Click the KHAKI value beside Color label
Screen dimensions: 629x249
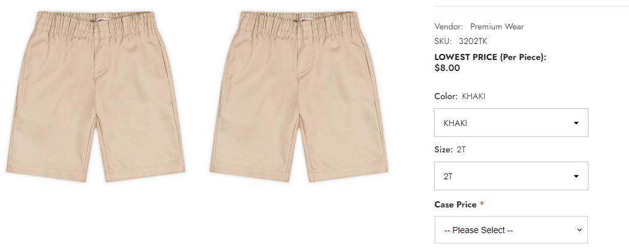click(473, 97)
